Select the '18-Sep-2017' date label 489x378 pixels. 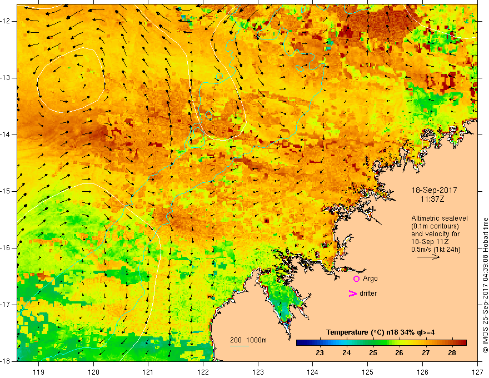(x=434, y=190)
